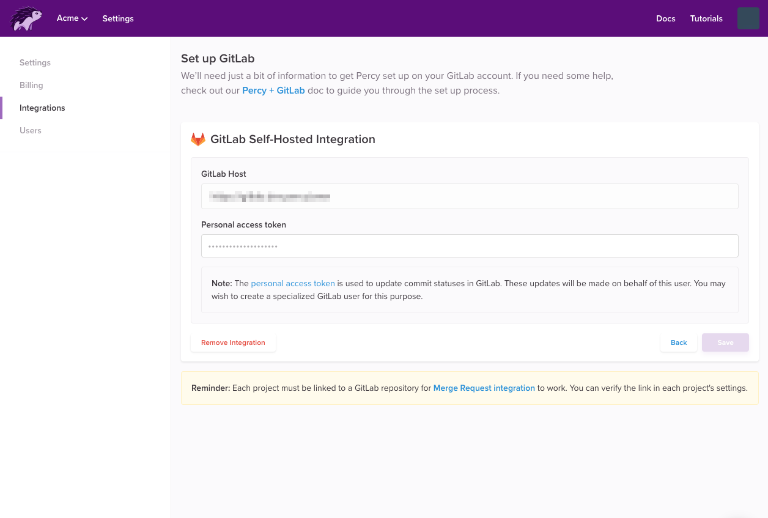This screenshot has width=768, height=518.
Task: Click the Percy hedgehog logo
Action: coord(26,18)
